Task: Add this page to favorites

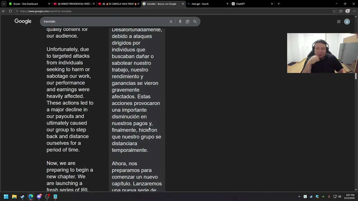Action: click(334, 11)
